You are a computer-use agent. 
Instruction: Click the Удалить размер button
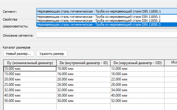52,54
